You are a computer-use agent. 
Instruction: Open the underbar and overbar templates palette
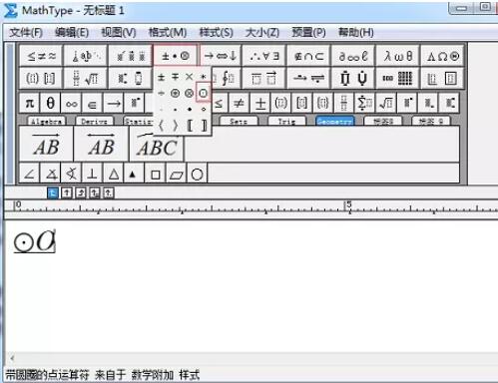click(x=264, y=79)
